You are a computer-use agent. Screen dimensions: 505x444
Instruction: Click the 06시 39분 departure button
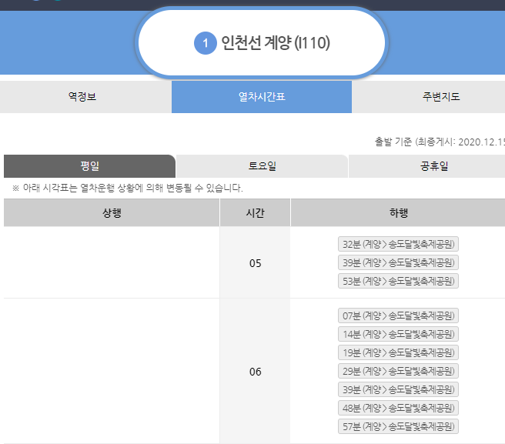tap(399, 389)
